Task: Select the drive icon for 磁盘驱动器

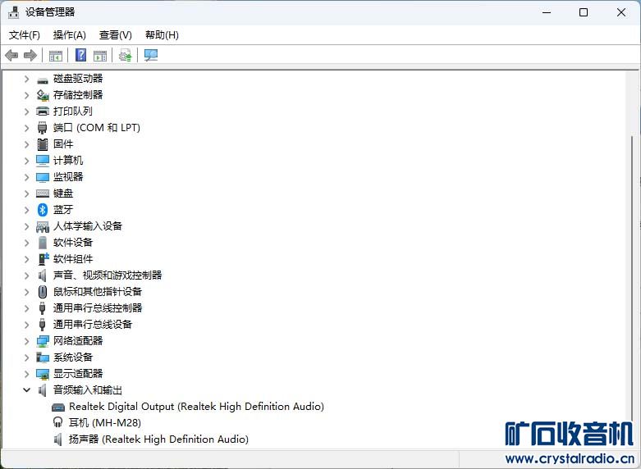Action: [x=43, y=80]
